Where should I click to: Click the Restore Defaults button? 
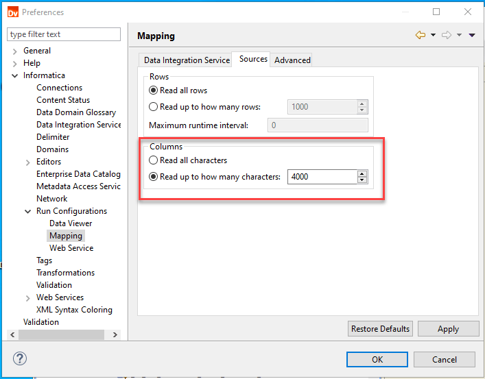point(380,328)
